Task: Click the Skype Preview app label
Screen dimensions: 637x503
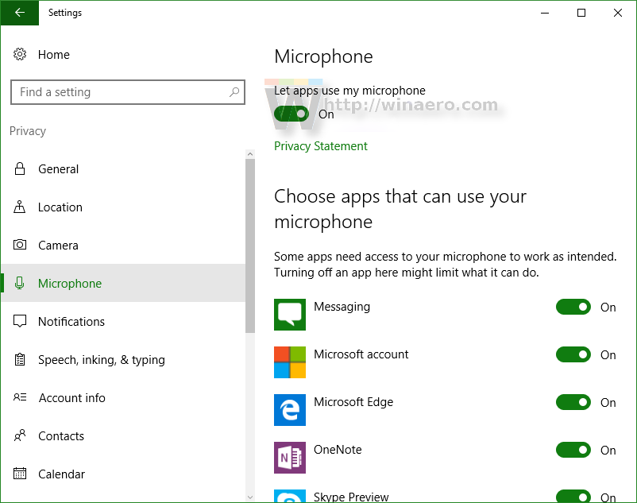Action: [x=351, y=497]
